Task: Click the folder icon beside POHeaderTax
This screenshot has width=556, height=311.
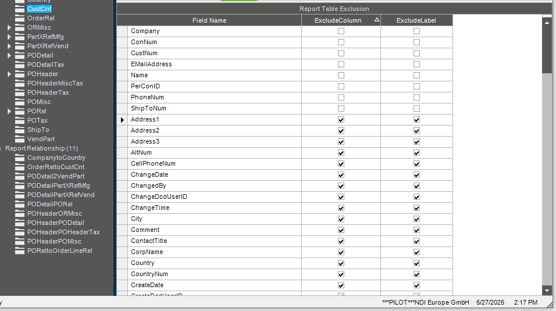Action: (20, 92)
